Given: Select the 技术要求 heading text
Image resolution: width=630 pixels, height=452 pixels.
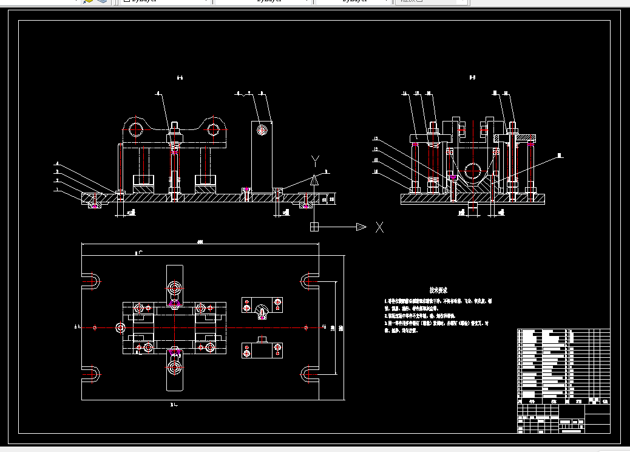Looking at the screenshot, I should (x=438, y=290).
